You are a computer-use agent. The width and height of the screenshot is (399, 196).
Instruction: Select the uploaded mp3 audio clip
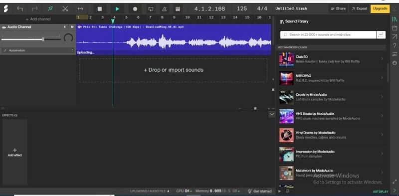click(174, 39)
